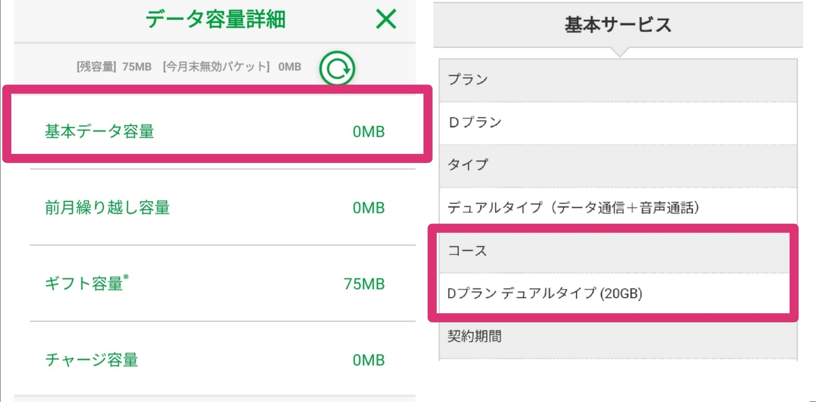
Task: Click the 0MB value beside 前月繰り越し容量
Action: pyautogui.click(x=368, y=208)
